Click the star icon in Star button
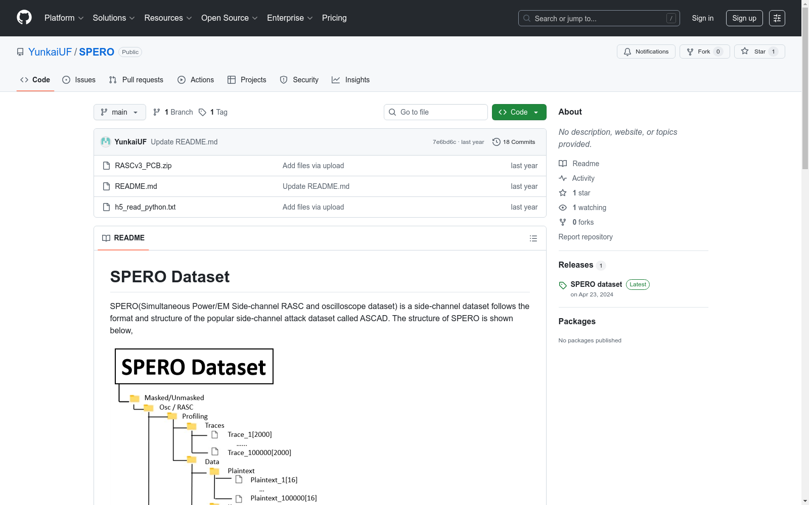This screenshot has height=505, width=809. [745, 52]
